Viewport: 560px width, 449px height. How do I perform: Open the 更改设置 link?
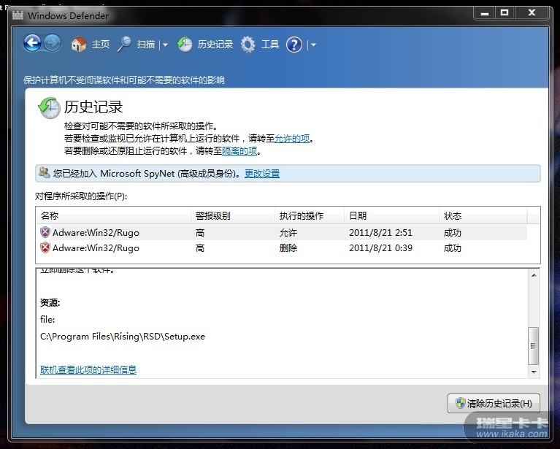pos(262,174)
